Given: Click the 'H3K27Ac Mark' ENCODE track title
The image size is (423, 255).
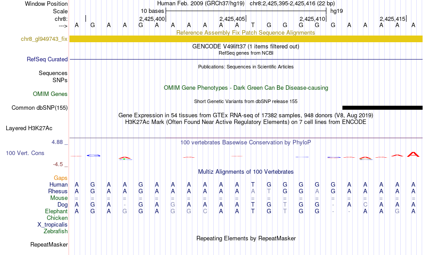Looking at the screenshot, I should point(246,122).
